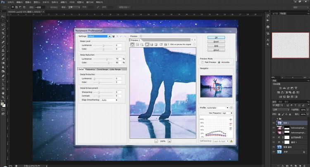The height and width of the screenshot is (167, 310).
Task: Click the Noise Reduction Luminance slider
Action: [103, 59]
